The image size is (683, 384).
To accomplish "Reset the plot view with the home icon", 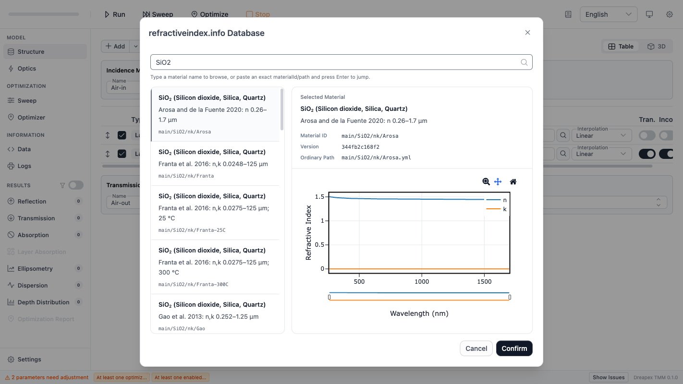I will (x=513, y=181).
